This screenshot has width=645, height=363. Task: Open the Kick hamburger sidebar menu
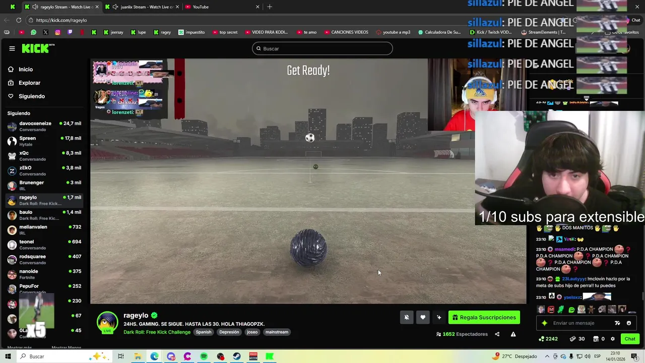click(x=12, y=48)
